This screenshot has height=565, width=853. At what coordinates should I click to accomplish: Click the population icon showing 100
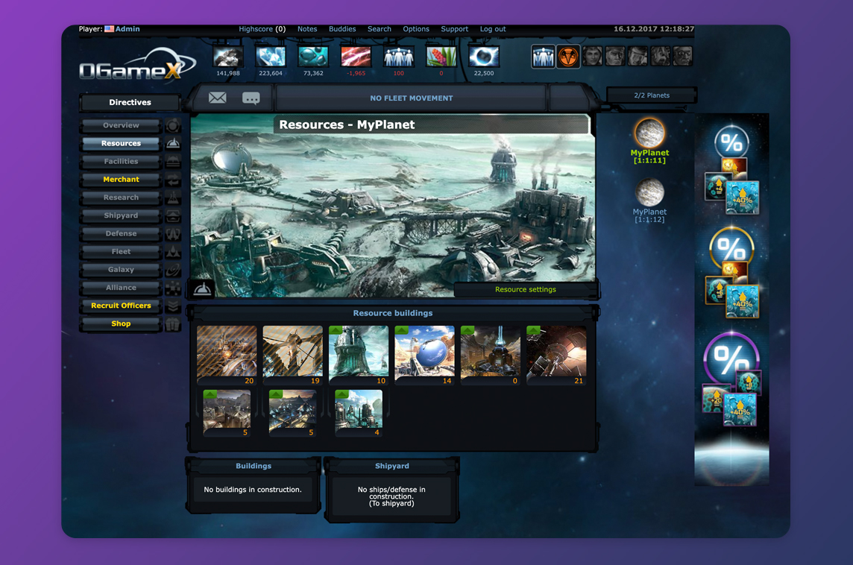[399, 57]
